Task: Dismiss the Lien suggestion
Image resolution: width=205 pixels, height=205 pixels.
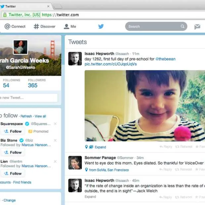Action: [x=55, y=161]
